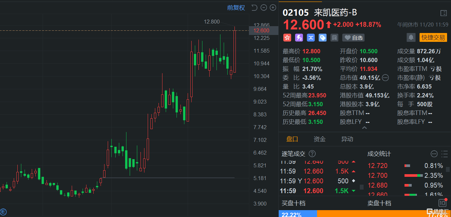The width and height of the screenshot is (451, 217).
Task: Click the Hong Kong market flag icon
Action: (x=287, y=37)
